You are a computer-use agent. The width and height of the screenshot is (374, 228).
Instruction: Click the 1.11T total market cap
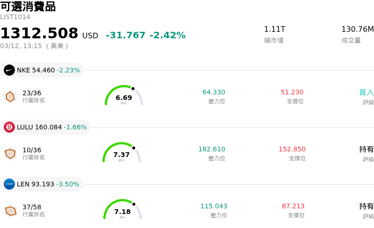pyautogui.click(x=274, y=29)
